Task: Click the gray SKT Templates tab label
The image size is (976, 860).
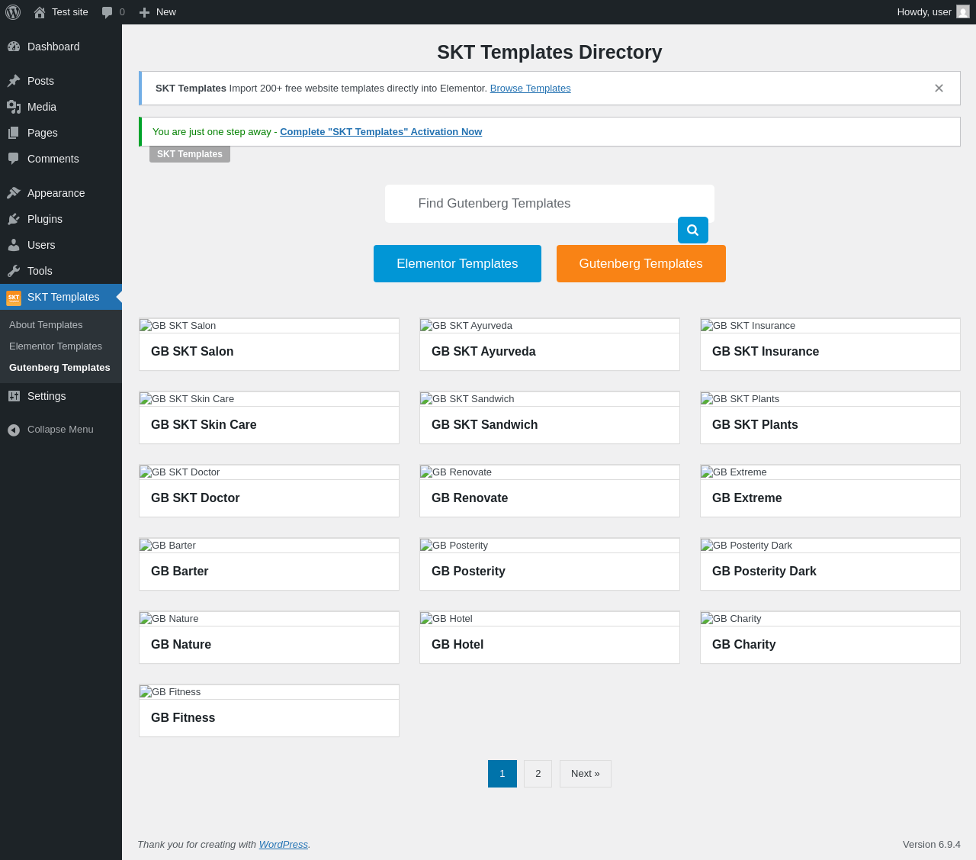Action: point(190,154)
